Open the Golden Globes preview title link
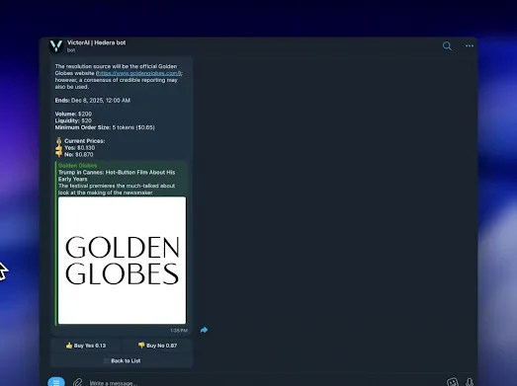This screenshot has width=517, height=386. [78, 165]
